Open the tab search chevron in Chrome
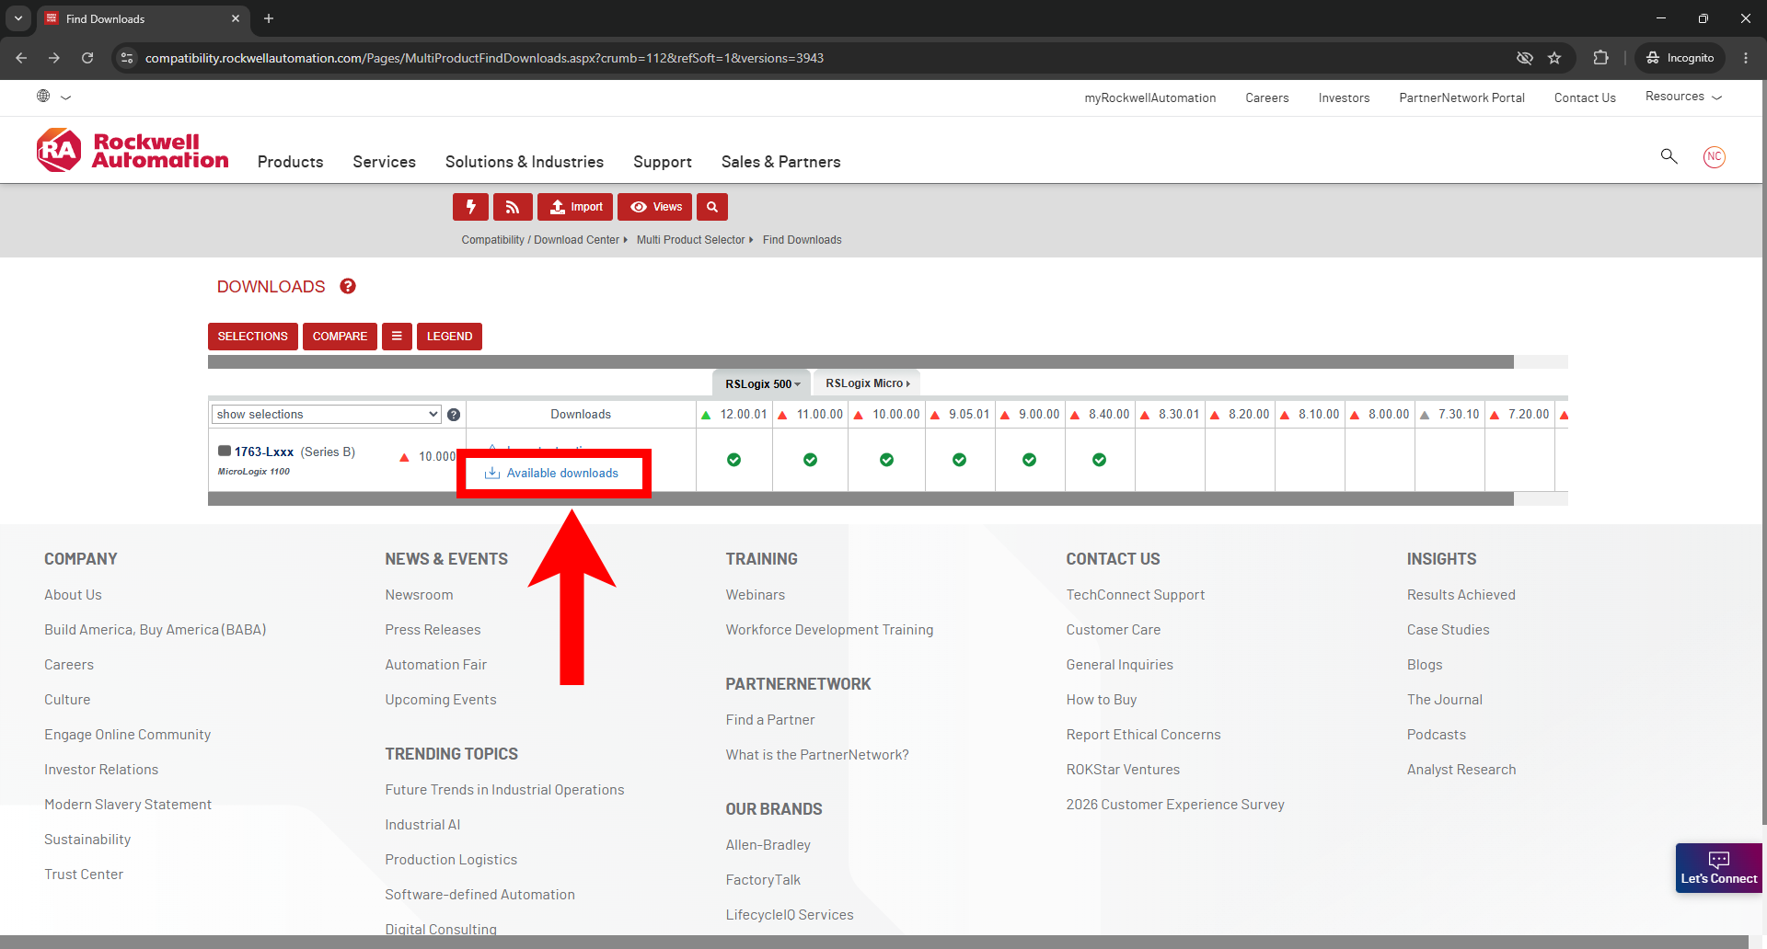Screen dimensions: 1767x949 coord(17,18)
